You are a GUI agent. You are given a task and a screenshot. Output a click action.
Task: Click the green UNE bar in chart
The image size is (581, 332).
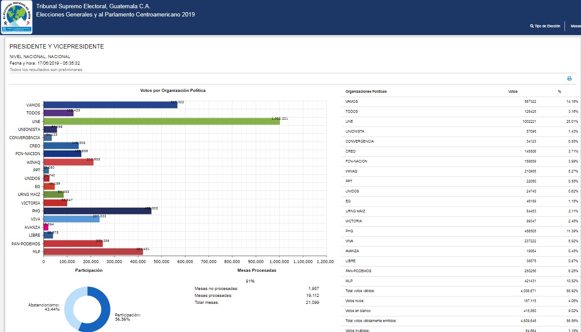pos(162,121)
